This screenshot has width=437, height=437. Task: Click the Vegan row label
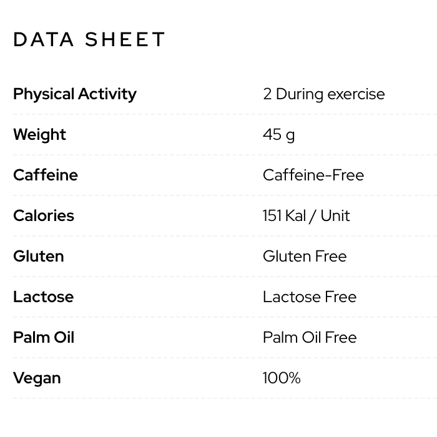37,378
